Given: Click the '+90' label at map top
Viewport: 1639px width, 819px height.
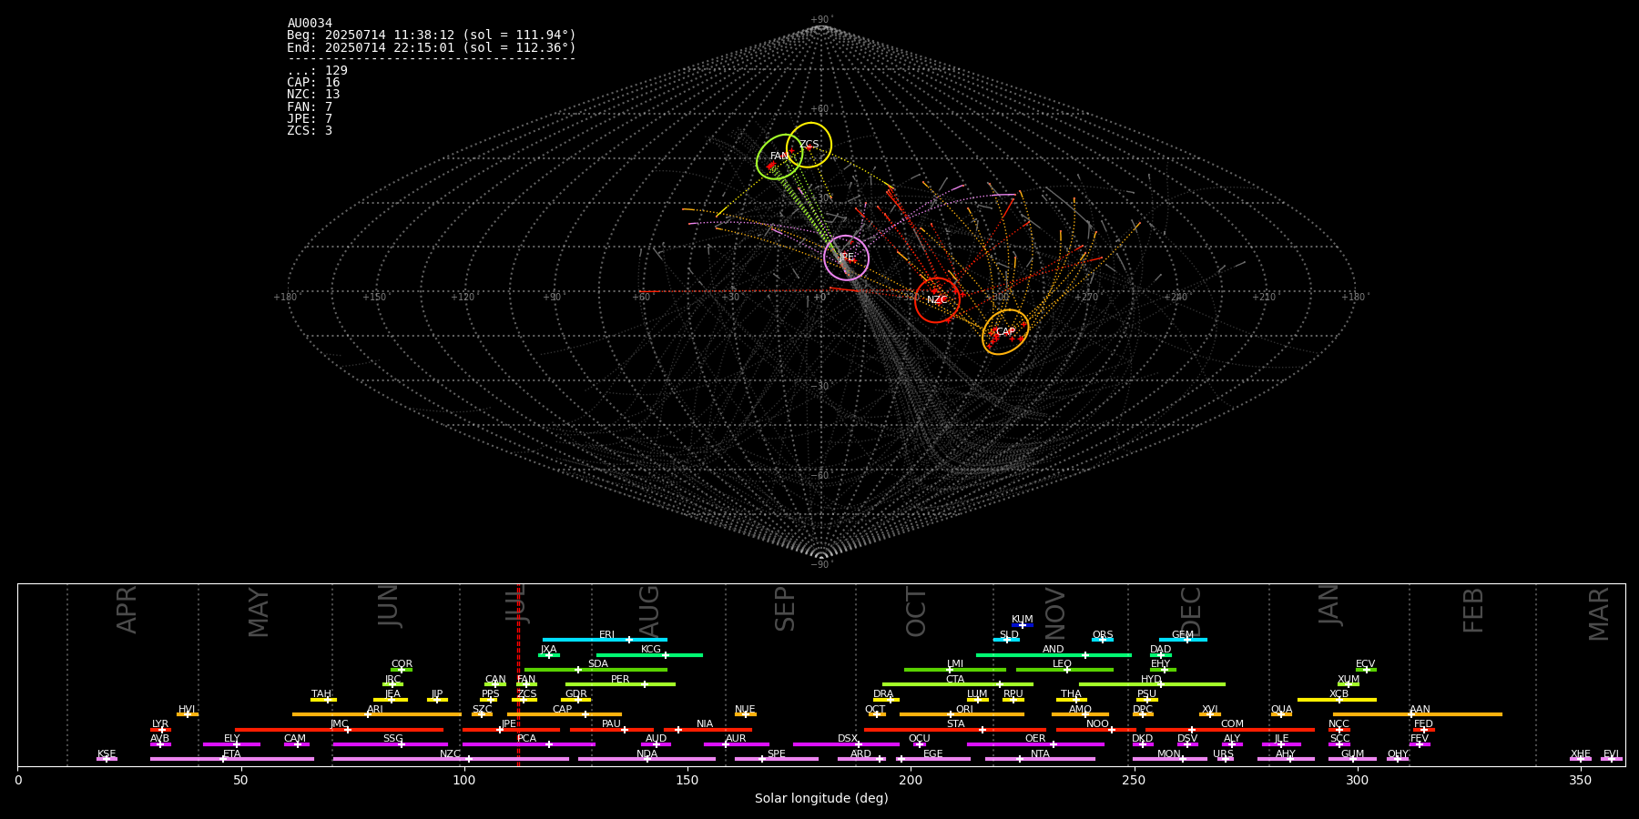Looking at the screenshot, I should tap(820, 20).
